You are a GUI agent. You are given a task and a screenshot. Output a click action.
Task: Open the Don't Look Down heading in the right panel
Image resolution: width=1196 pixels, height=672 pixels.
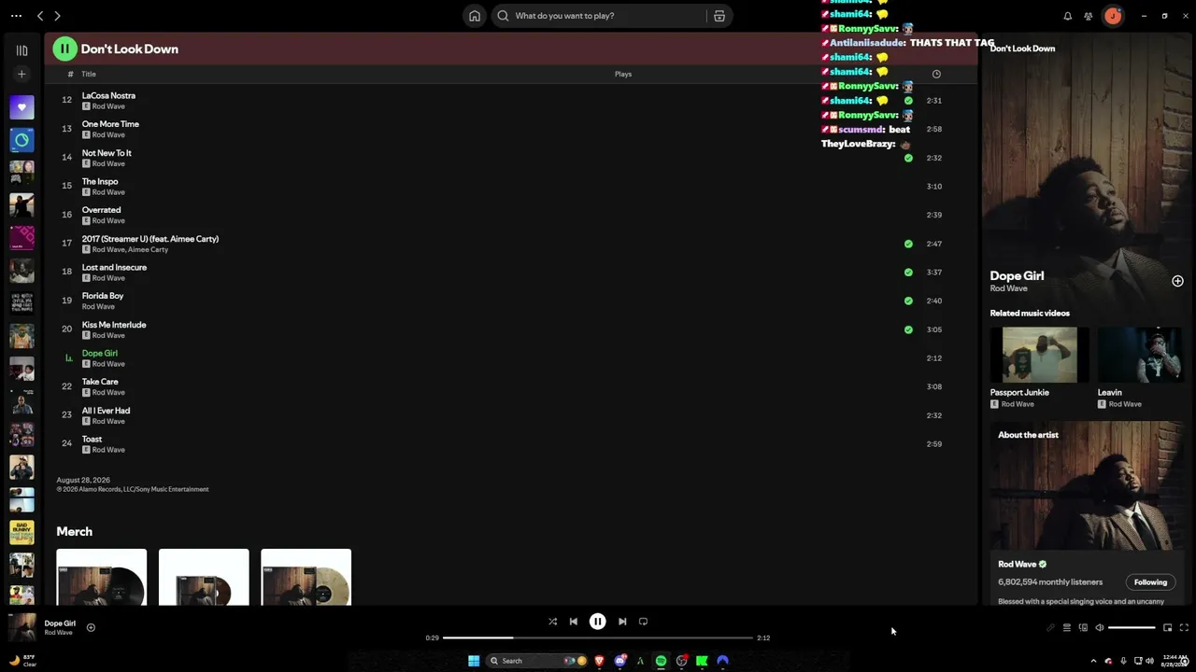[x=1022, y=49]
